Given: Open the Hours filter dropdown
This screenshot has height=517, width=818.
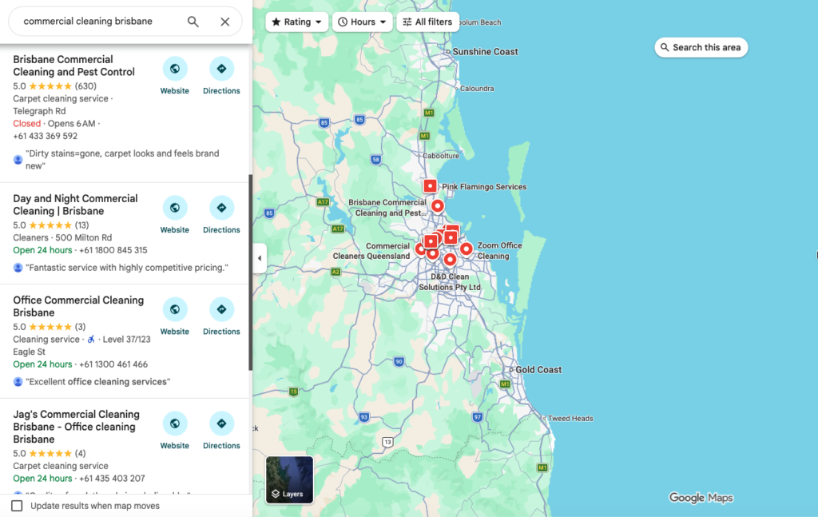Looking at the screenshot, I should coord(362,22).
